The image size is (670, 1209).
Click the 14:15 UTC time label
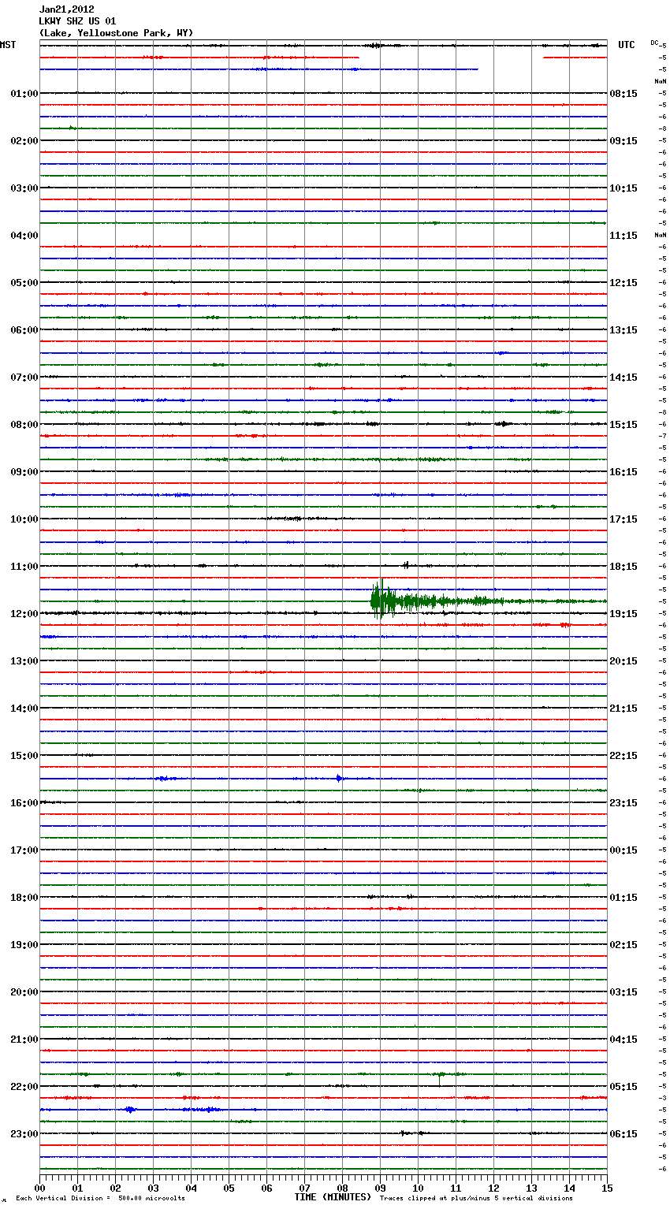tap(623, 378)
